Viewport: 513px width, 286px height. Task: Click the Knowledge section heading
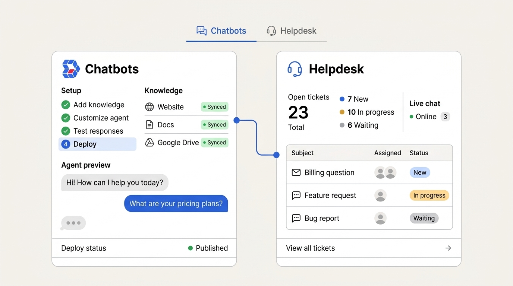(x=164, y=90)
